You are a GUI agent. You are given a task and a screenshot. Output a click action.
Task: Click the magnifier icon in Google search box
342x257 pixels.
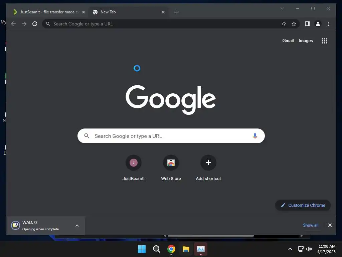click(x=87, y=136)
